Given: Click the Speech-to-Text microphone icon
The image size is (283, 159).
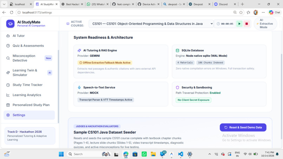Looking at the screenshot, I should 79,87.
